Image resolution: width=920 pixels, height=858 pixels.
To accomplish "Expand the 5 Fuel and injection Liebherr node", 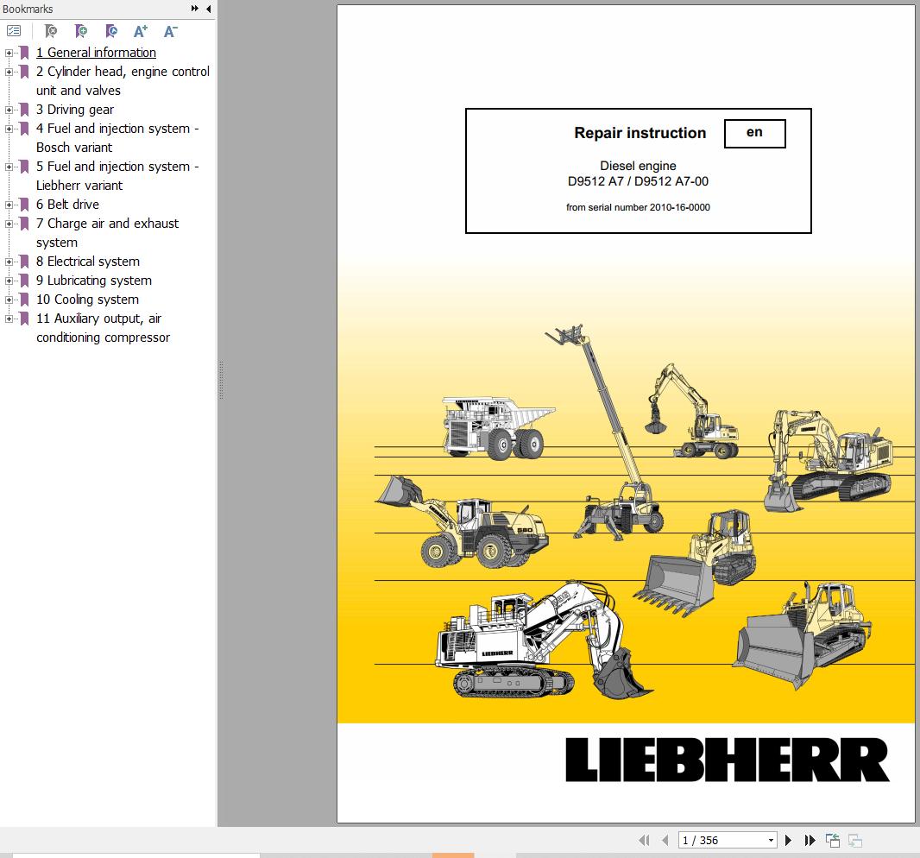I will 9,167.
